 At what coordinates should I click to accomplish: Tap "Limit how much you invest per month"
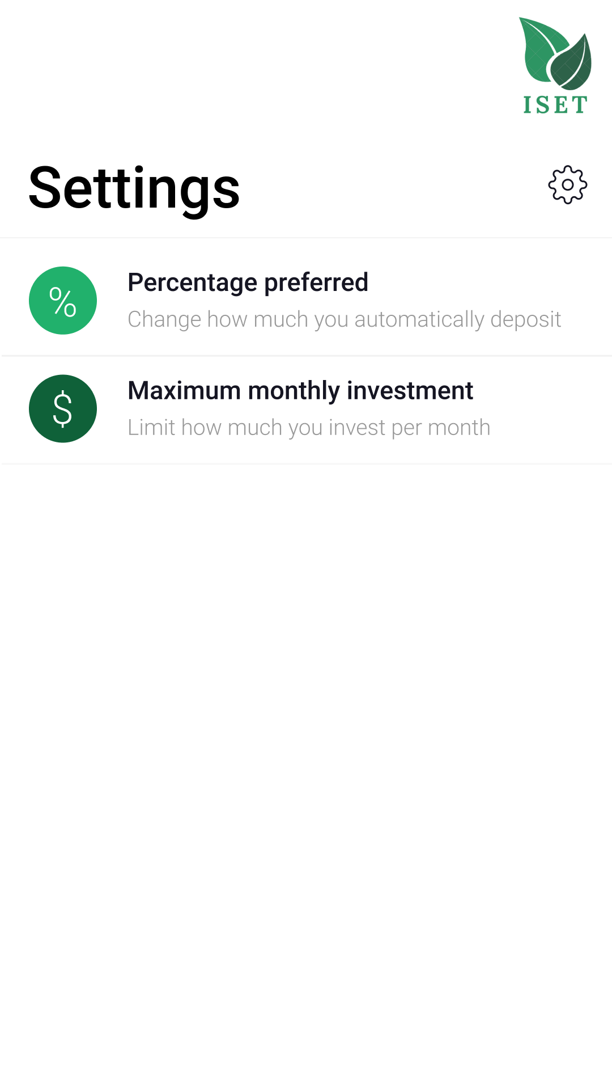pos(309,428)
